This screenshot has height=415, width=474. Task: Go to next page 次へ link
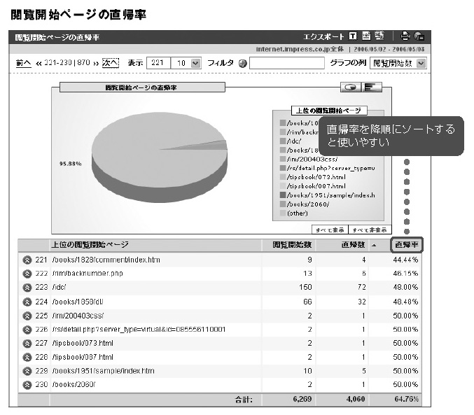point(111,63)
